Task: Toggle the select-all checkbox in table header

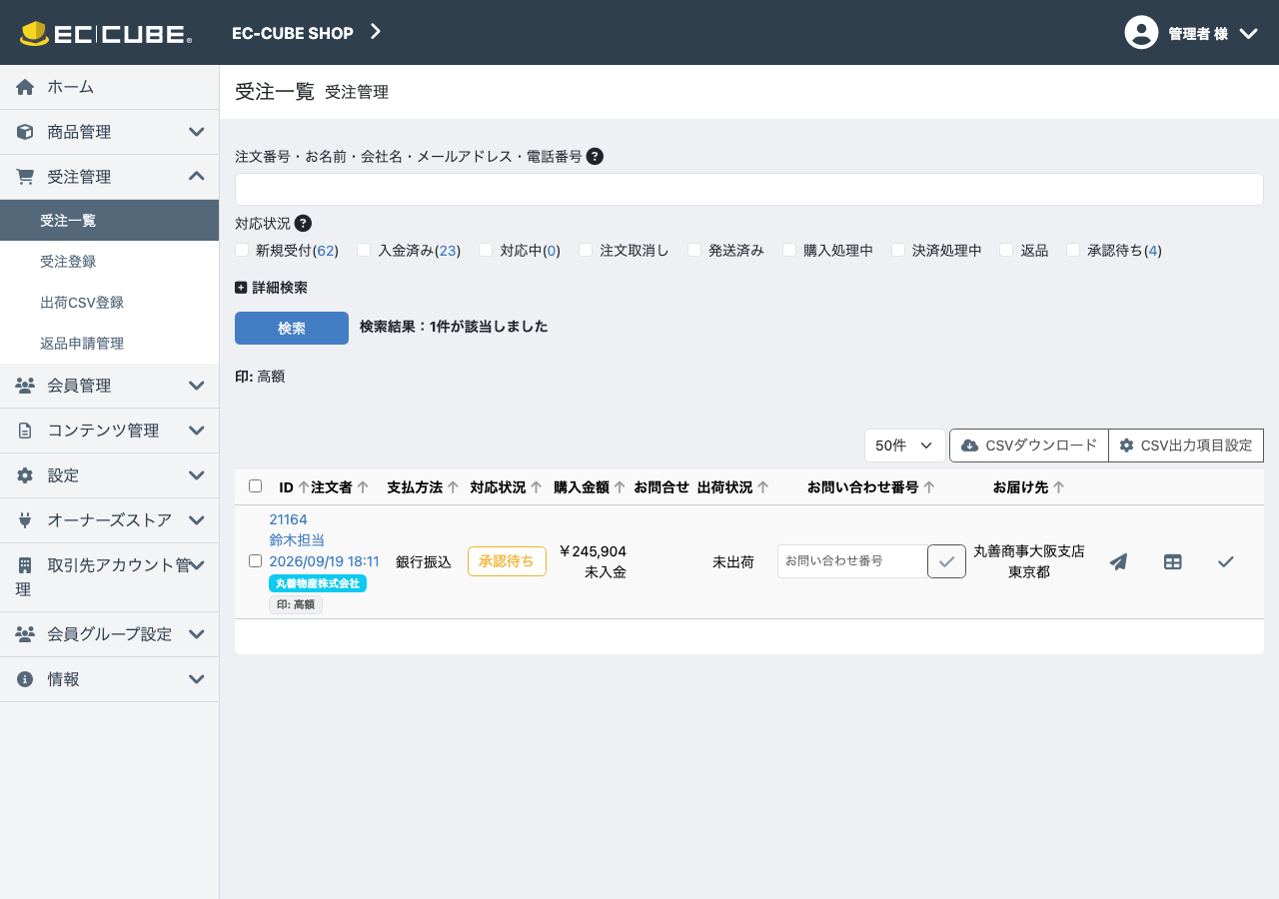Action: [x=255, y=485]
